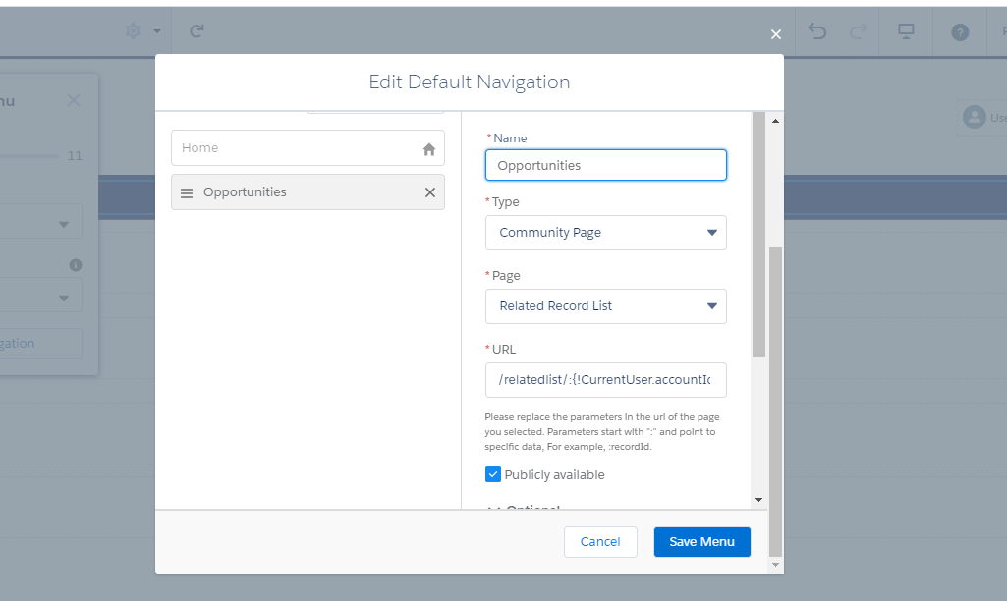Click into the URL input field
Screen dimensions: 1007x601
coord(605,379)
